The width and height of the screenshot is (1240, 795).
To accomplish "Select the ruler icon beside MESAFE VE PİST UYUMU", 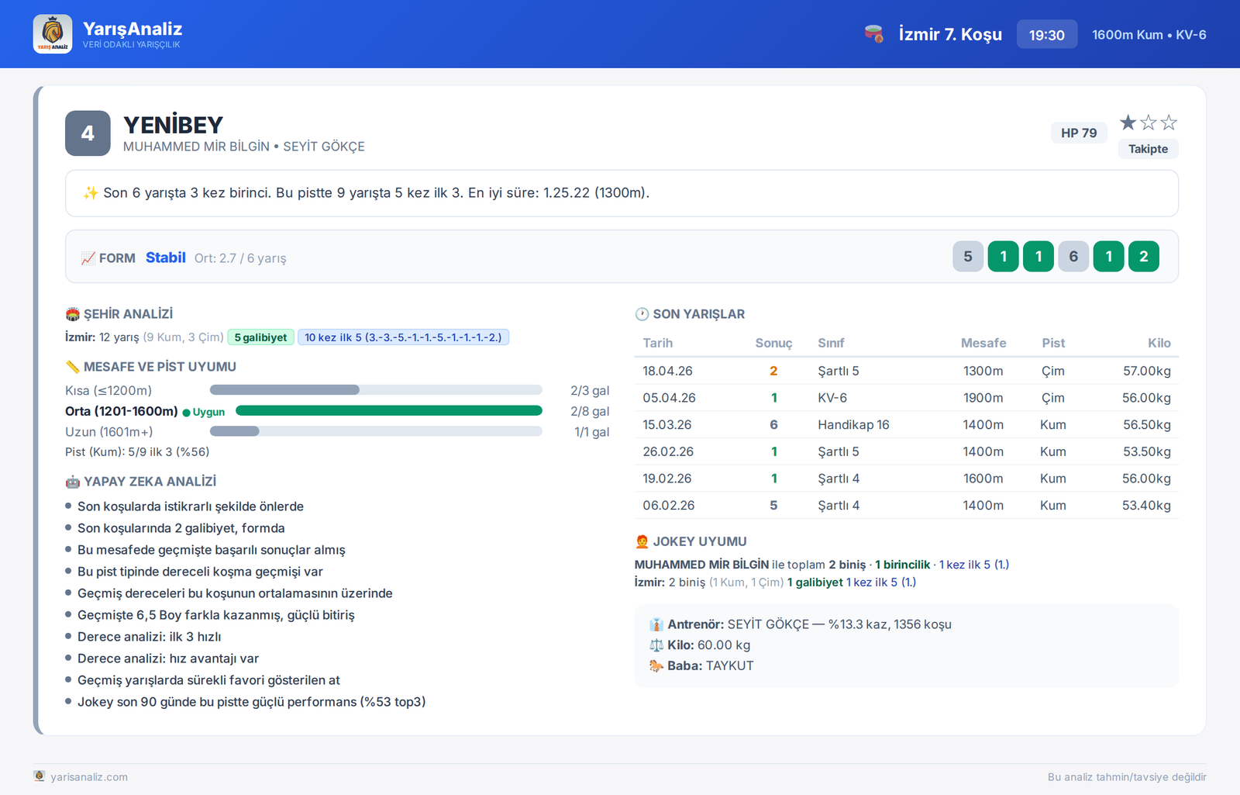I will tap(73, 367).
